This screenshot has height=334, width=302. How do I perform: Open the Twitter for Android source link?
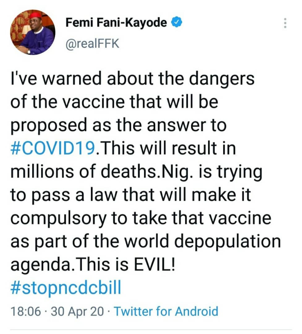[166, 311]
